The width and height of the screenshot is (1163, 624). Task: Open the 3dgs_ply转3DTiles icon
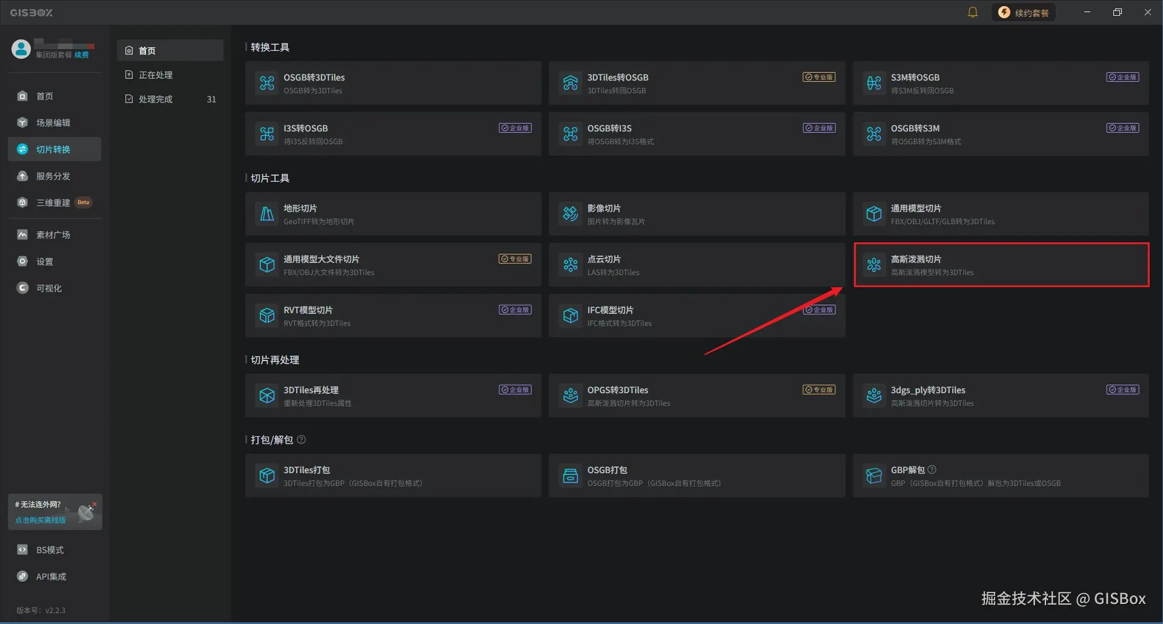coord(874,396)
